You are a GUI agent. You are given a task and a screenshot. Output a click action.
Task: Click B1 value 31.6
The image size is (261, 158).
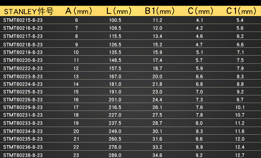pos(157,139)
